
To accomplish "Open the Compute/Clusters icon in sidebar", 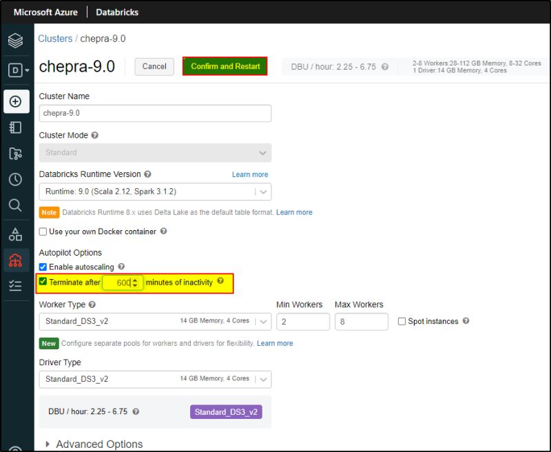I will [x=16, y=261].
